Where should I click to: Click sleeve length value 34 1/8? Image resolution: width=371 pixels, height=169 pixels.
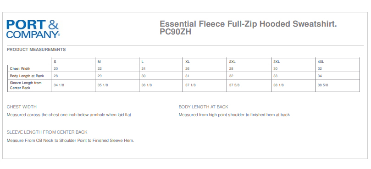(x=59, y=85)
